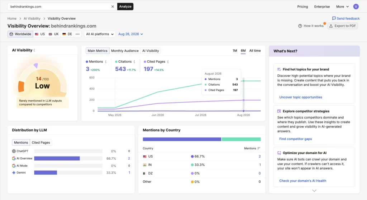Select the UK region filter

(x=54, y=34)
